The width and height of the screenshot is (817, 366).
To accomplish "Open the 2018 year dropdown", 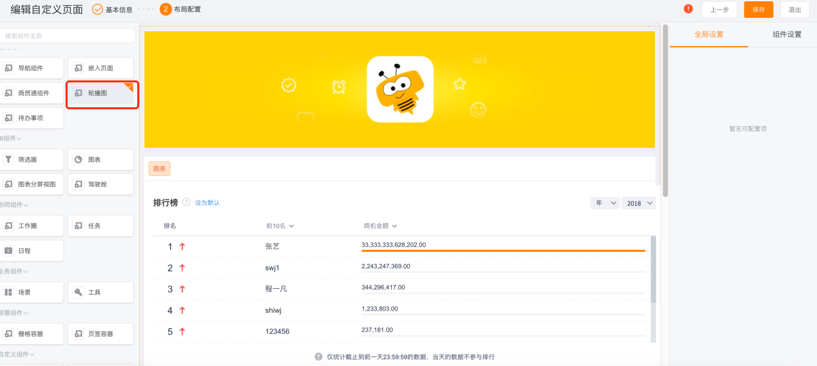I will click(x=639, y=203).
